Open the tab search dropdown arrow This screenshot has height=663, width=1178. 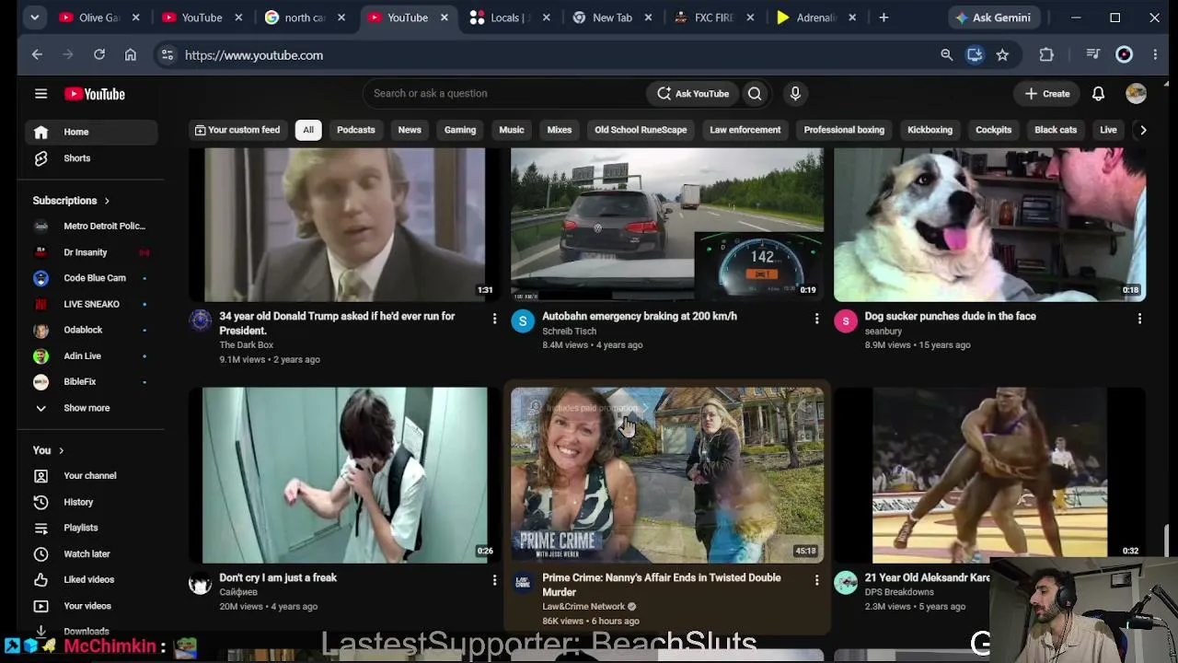[34, 17]
